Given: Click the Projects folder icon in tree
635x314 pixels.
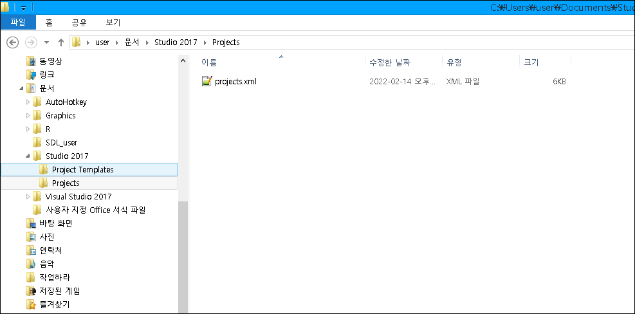Looking at the screenshot, I should 44,183.
